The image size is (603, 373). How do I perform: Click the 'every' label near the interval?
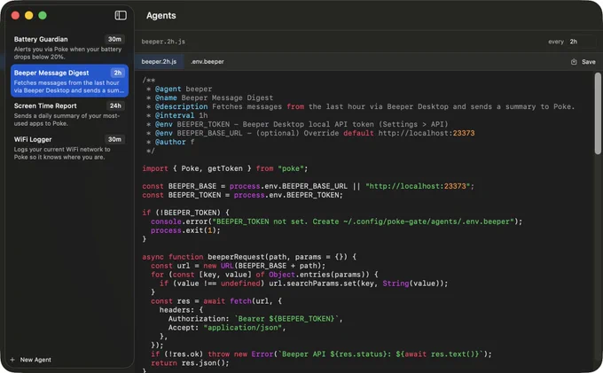click(556, 42)
